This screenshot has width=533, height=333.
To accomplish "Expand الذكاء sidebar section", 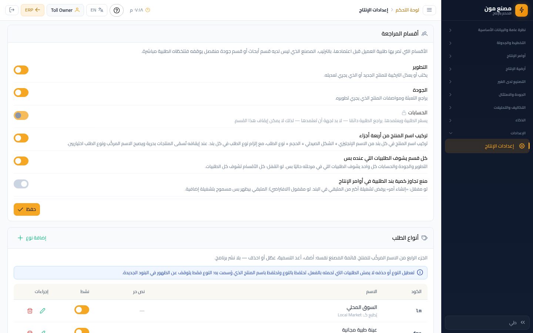I will (x=487, y=120).
